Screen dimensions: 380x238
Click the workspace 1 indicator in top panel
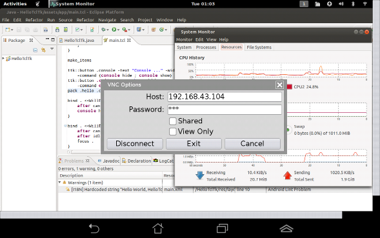point(304,4)
